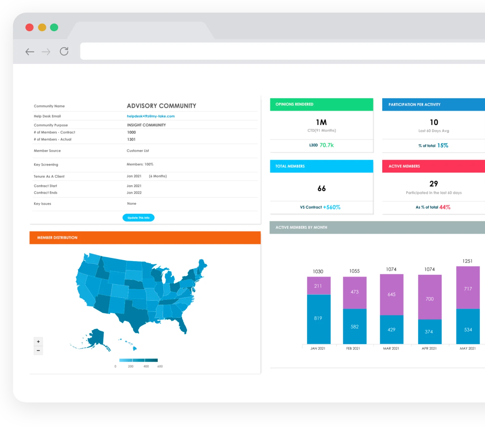Click the Participation Per Activity header
The image size is (485, 427).
(434, 104)
